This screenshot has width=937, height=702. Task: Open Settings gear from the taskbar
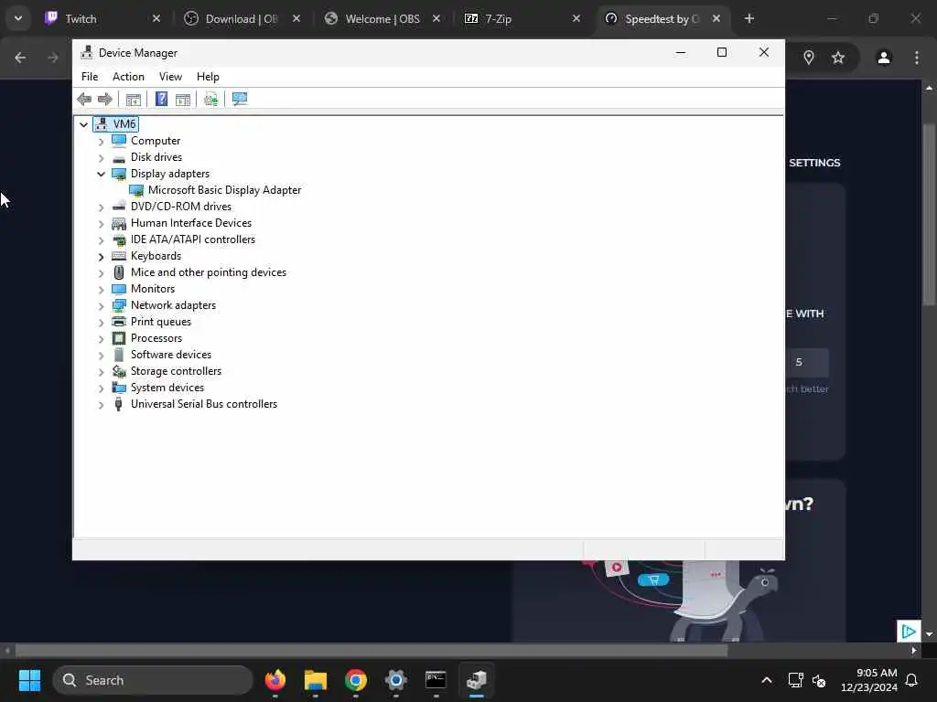point(395,680)
